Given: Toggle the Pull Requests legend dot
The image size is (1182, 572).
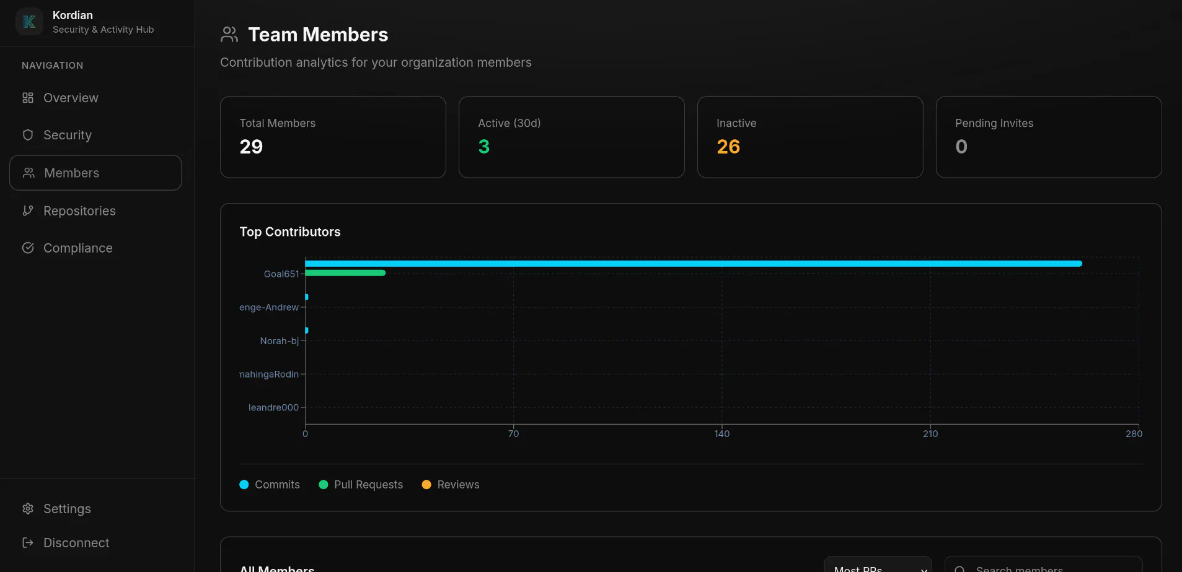Looking at the screenshot, I should click(324, 485).
